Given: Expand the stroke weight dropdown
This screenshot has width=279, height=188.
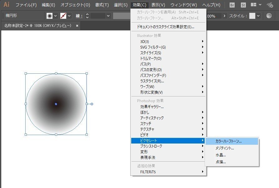Looking at the screenshot, I should tap(108, 15).
